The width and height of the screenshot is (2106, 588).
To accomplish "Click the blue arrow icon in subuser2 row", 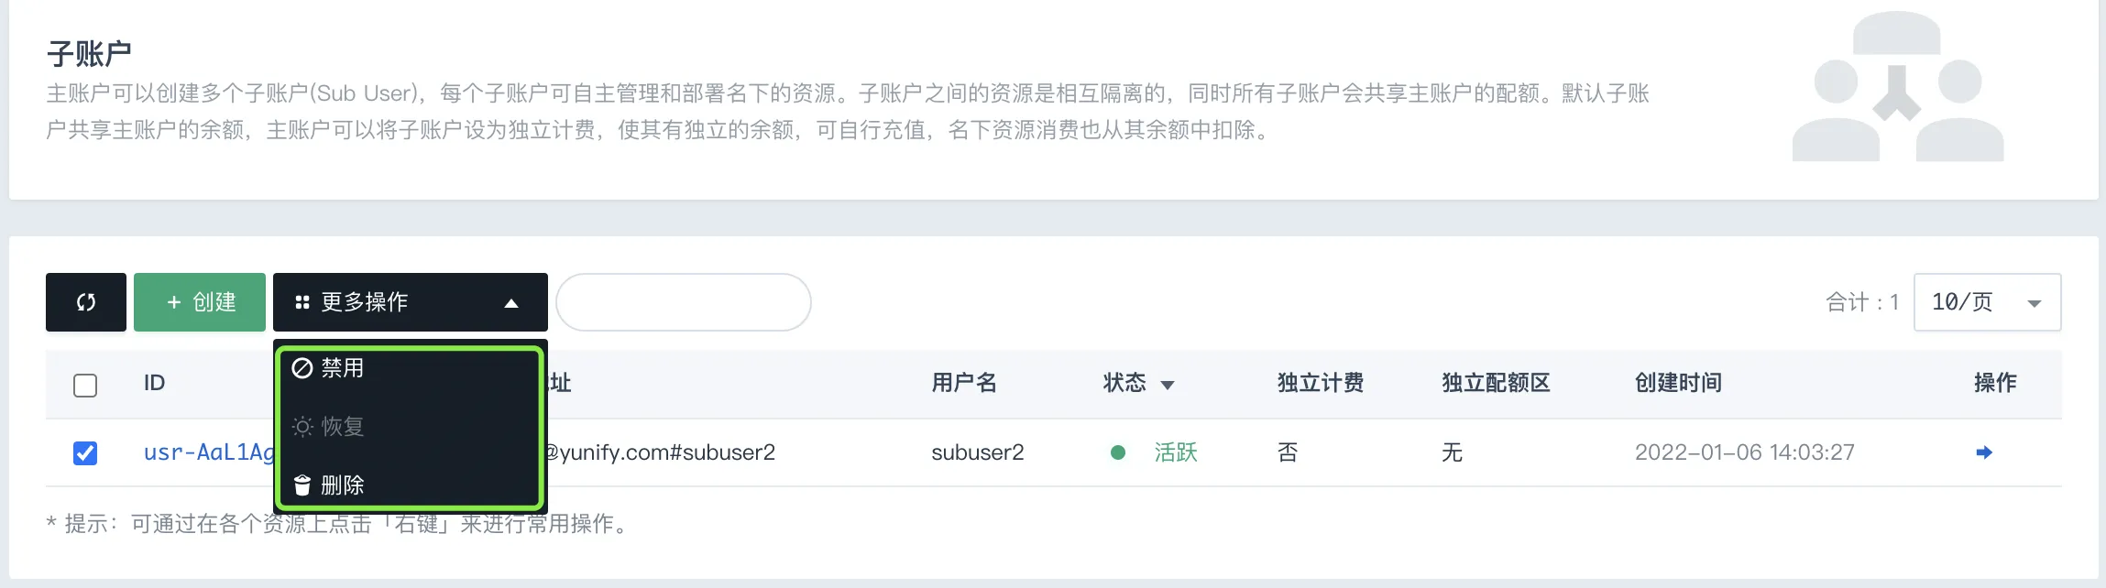I will [1984, 452].
